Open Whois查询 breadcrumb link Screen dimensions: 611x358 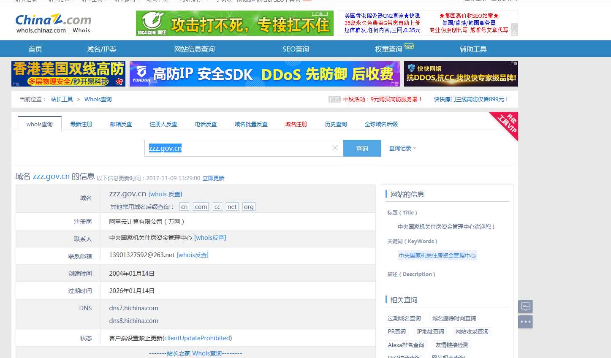coord(98,99)
